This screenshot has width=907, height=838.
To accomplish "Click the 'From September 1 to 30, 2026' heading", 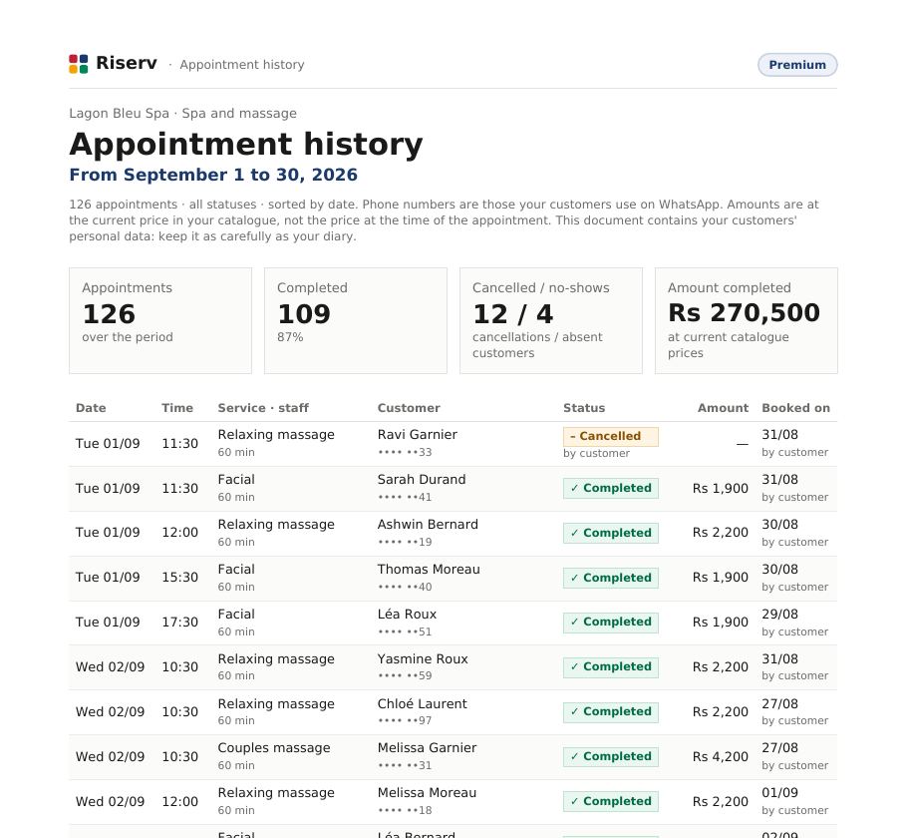I will [213, 175].
